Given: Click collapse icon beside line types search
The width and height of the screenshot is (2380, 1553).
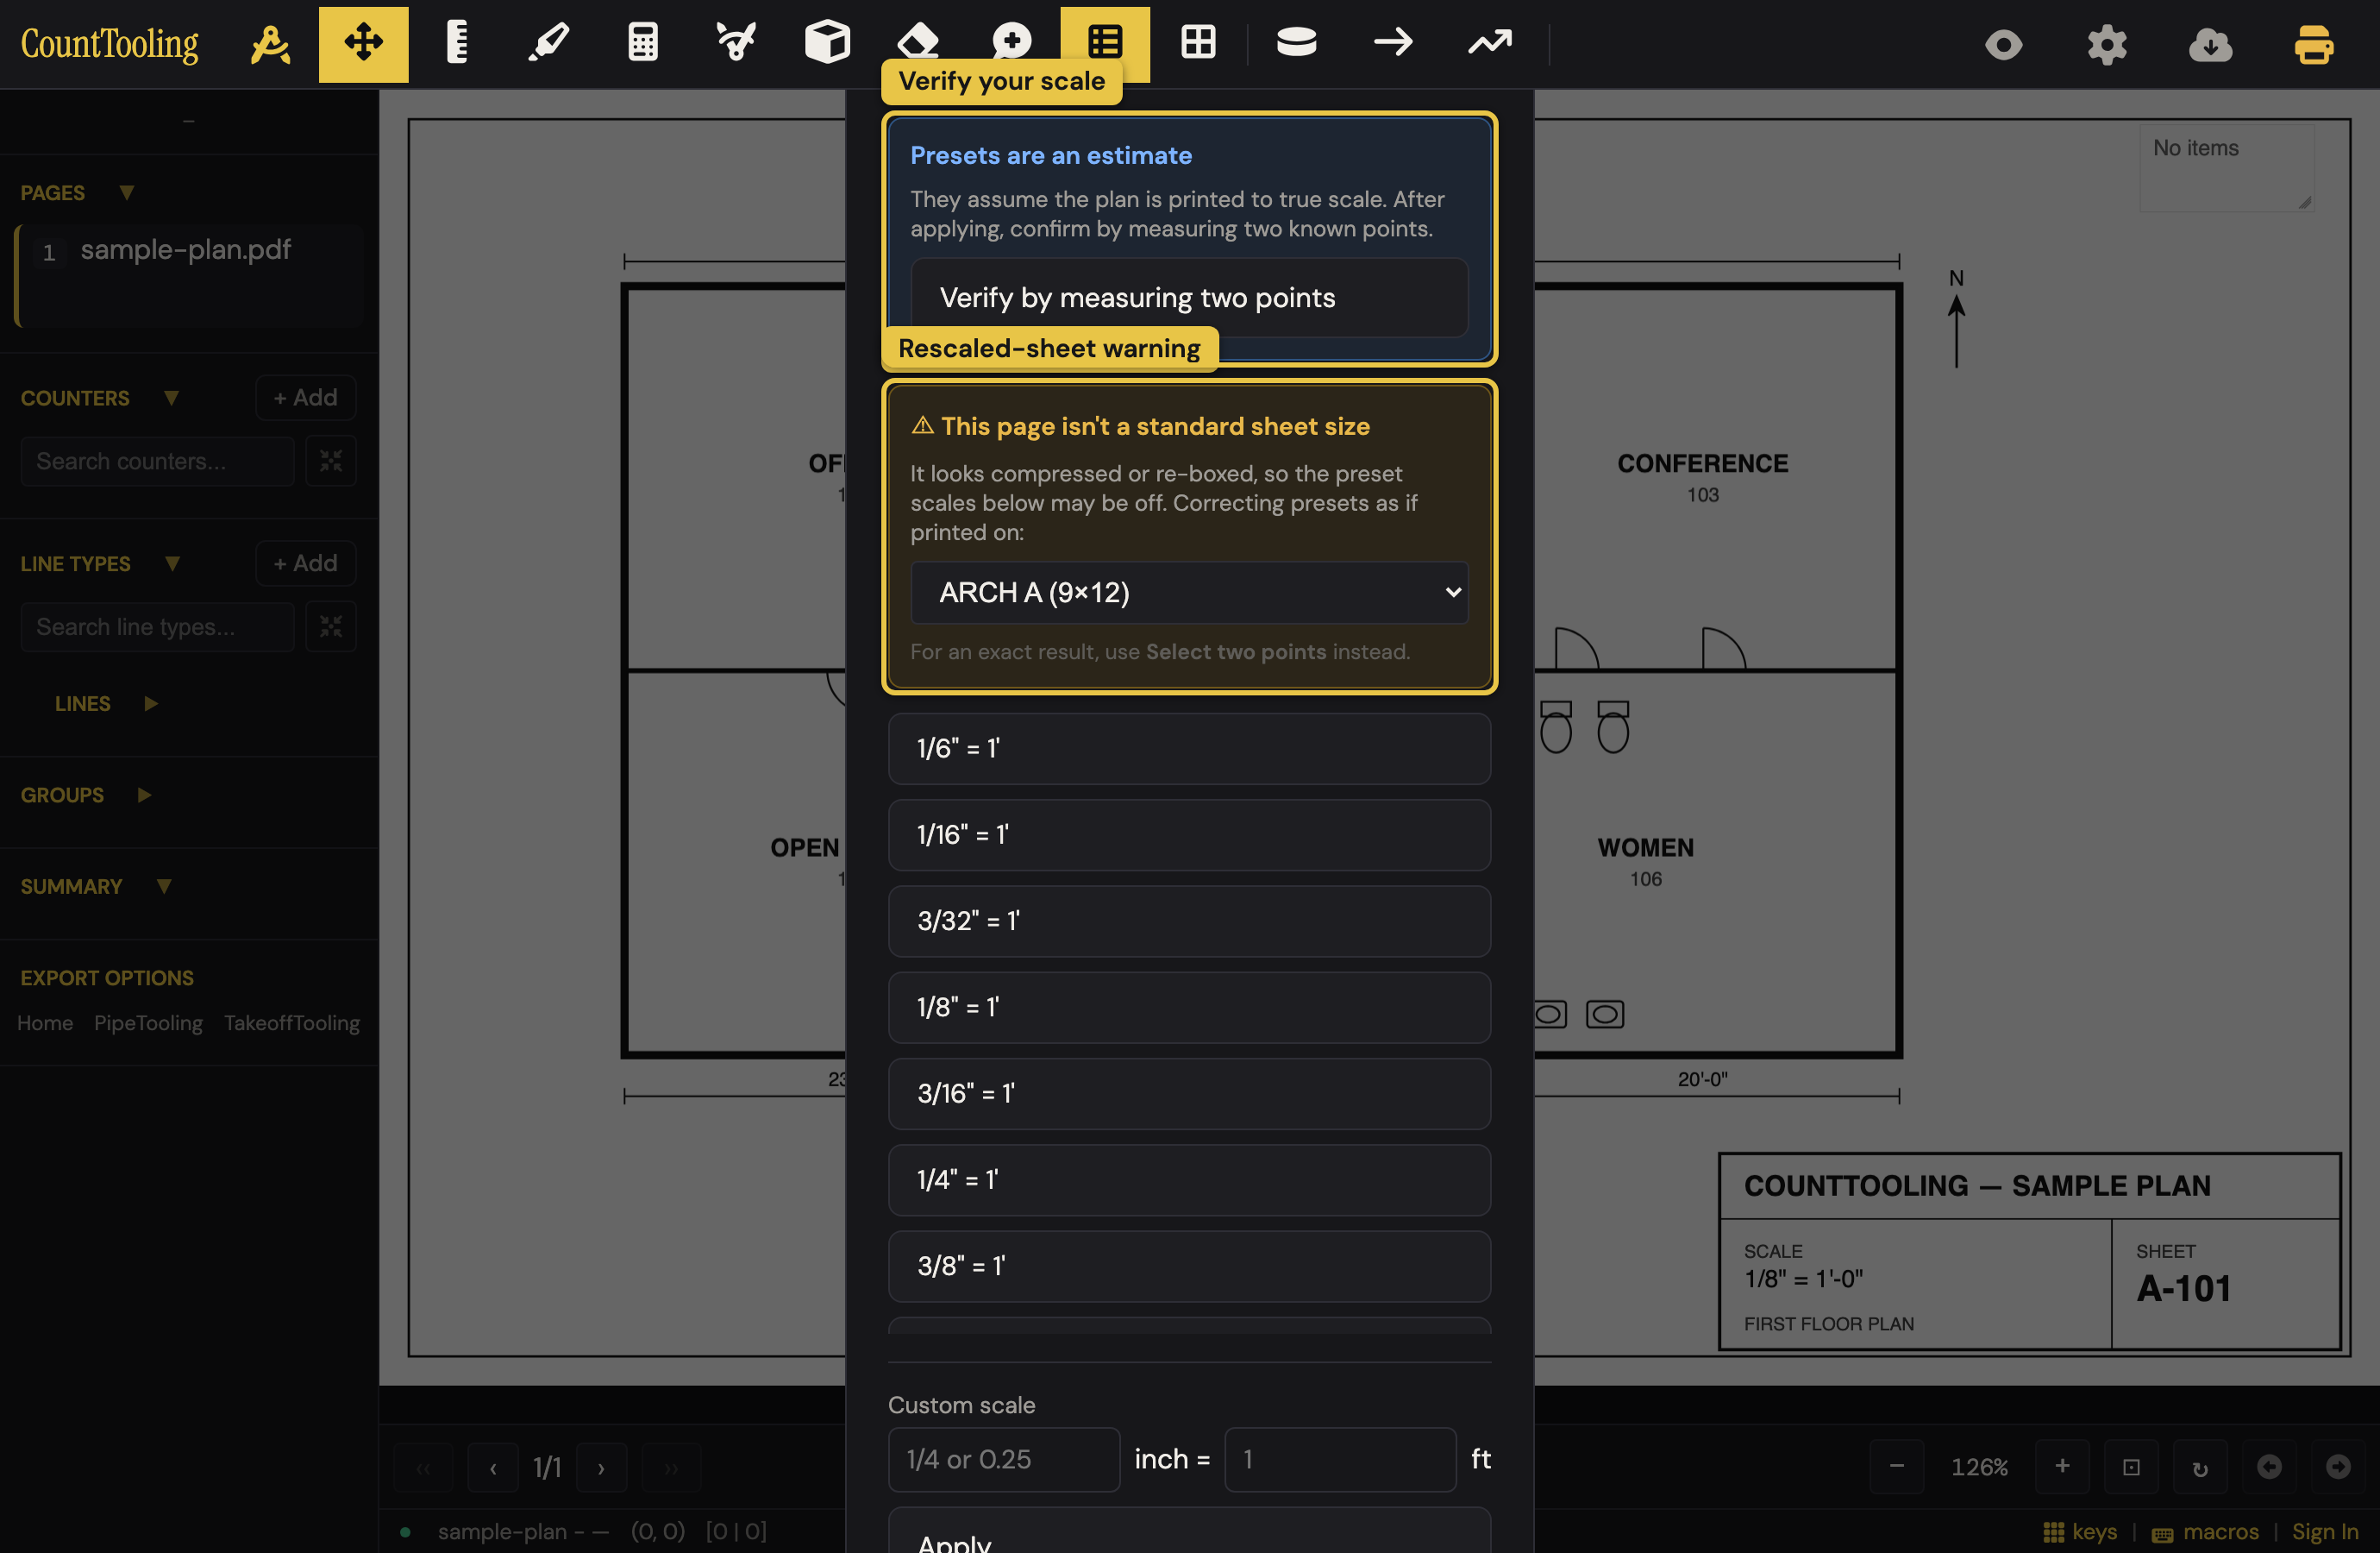Looking at the screenshot, I should point(331,627).
